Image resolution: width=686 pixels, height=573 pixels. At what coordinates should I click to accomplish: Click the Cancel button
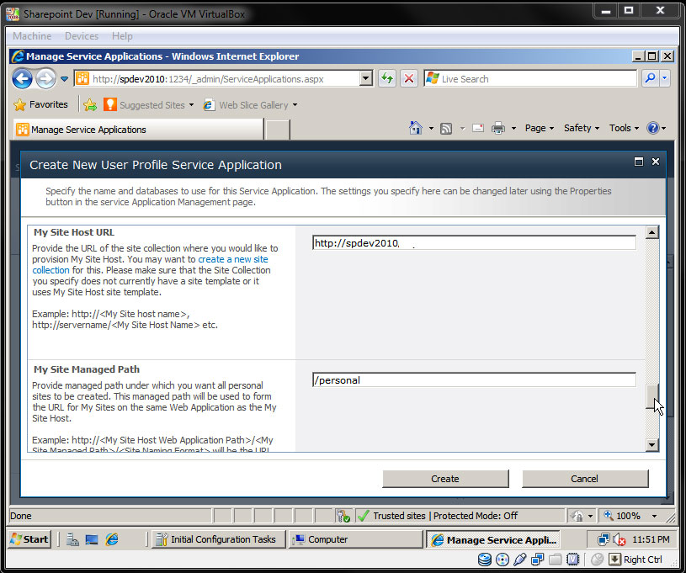pyautogui.click(x=584, y=479)
